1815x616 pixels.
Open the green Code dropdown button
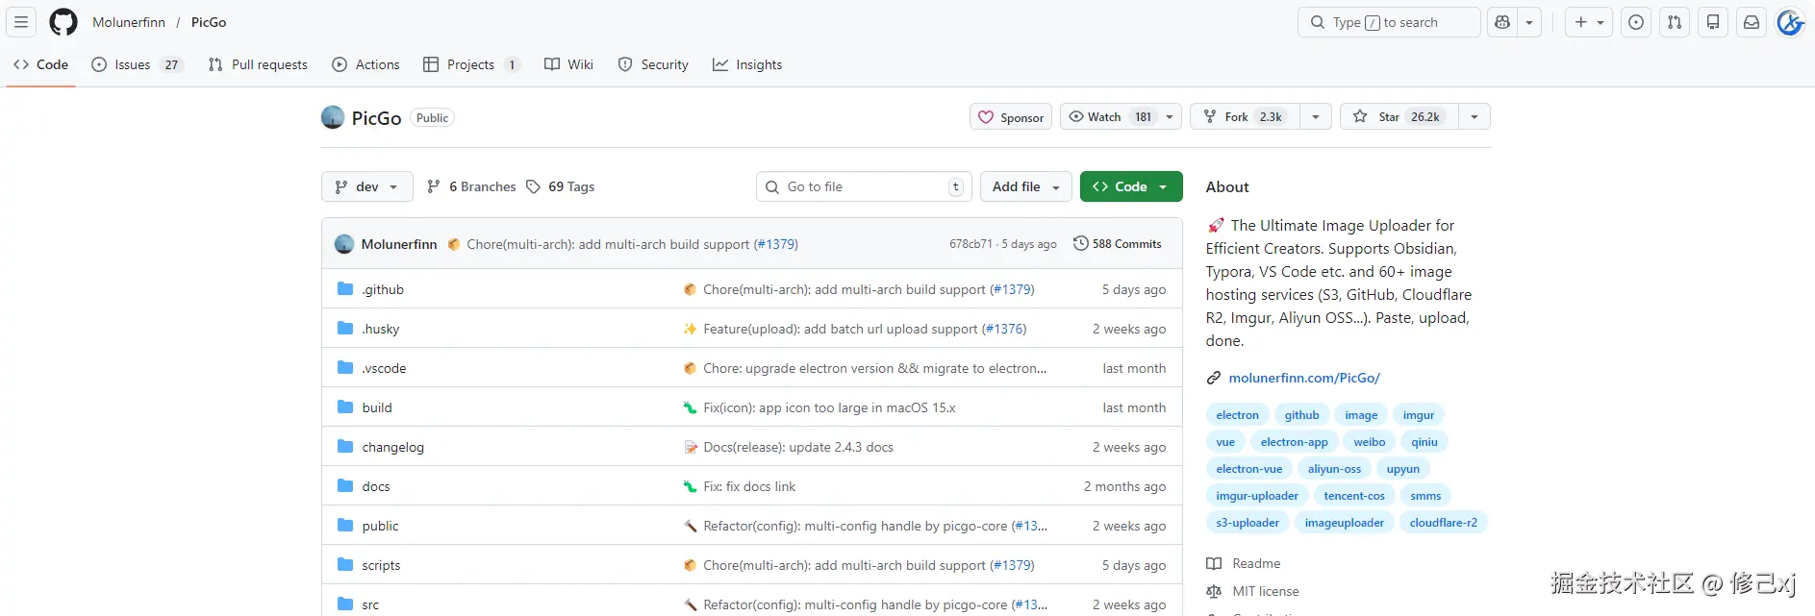point(1131,186)
